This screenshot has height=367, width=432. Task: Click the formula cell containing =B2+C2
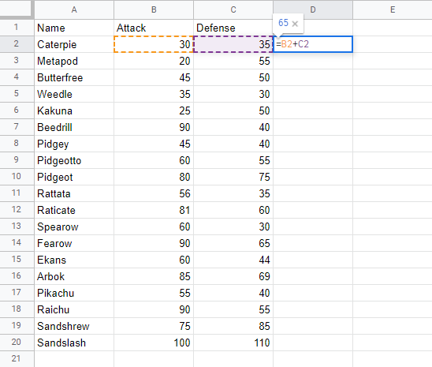(313, 44)
